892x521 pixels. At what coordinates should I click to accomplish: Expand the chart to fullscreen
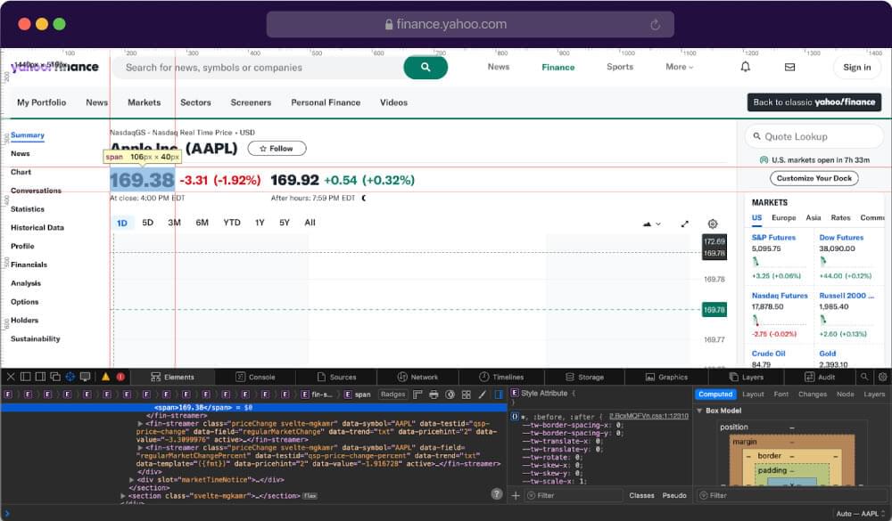(685, 224)
